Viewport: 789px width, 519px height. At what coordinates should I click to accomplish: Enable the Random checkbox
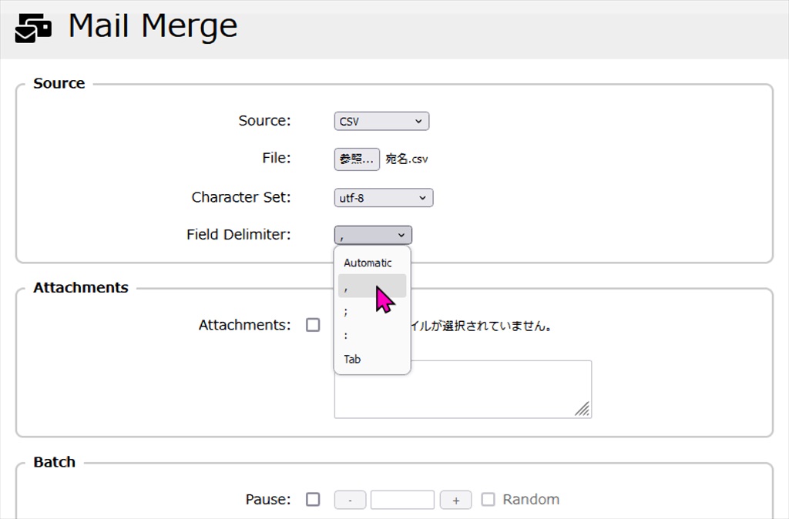tap(489, 500)
